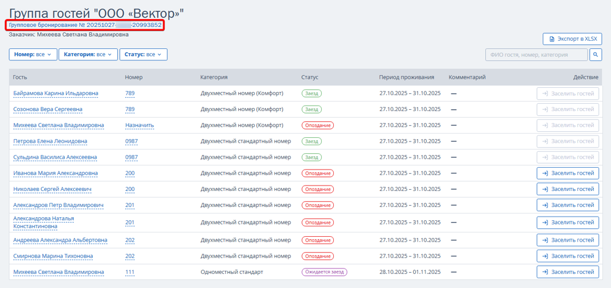The height and width of the screenshot is (288, 611).
Task: Focus the guest name search field
Action: pos(537,55)
